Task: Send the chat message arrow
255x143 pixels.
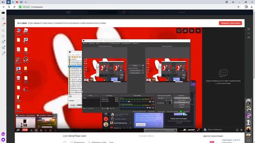Action: 241,130
